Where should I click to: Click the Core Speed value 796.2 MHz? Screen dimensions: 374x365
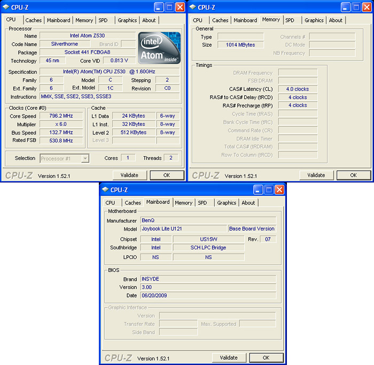61,116
